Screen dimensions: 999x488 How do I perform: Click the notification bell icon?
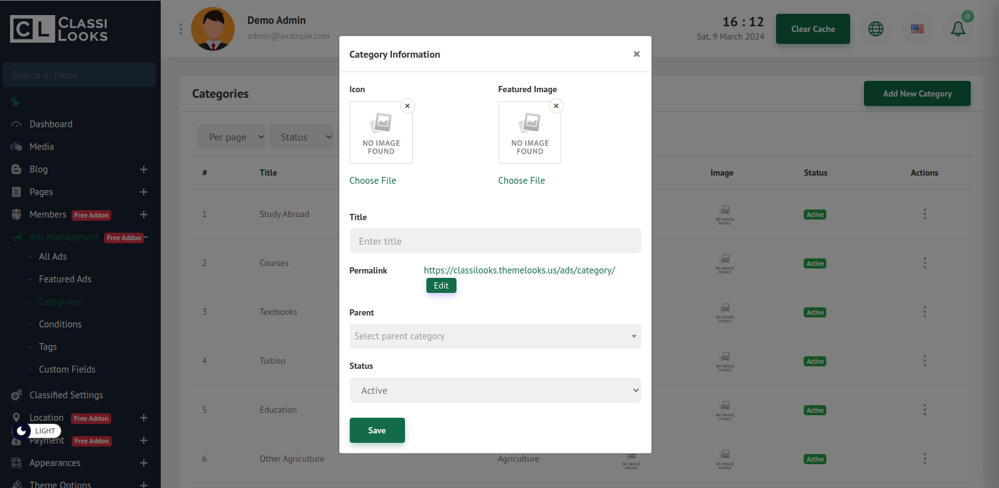(958, 29)
